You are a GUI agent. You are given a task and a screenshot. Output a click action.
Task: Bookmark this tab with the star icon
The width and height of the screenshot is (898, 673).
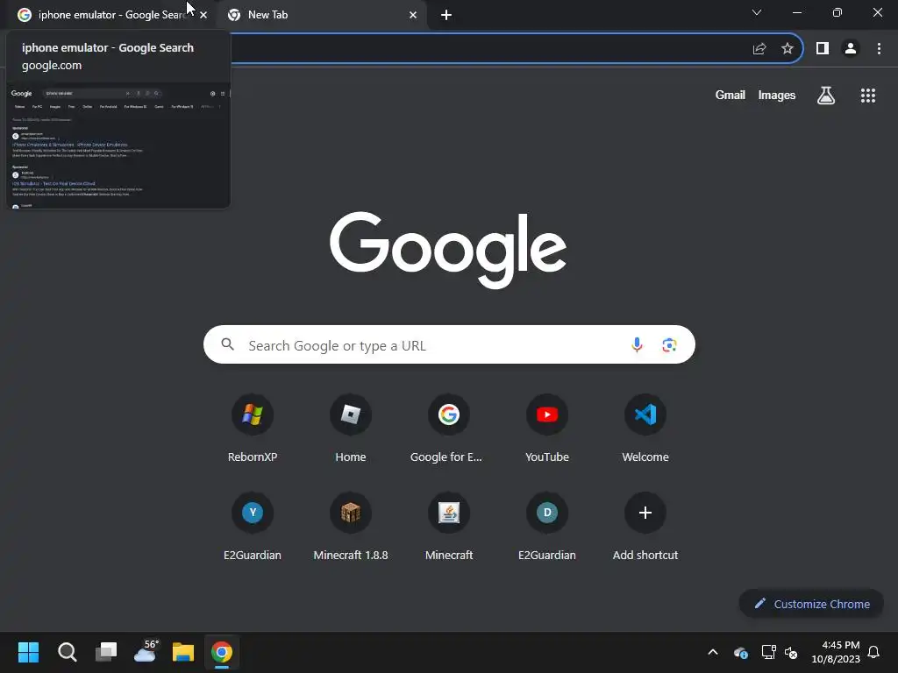click(x=788, y=49)
